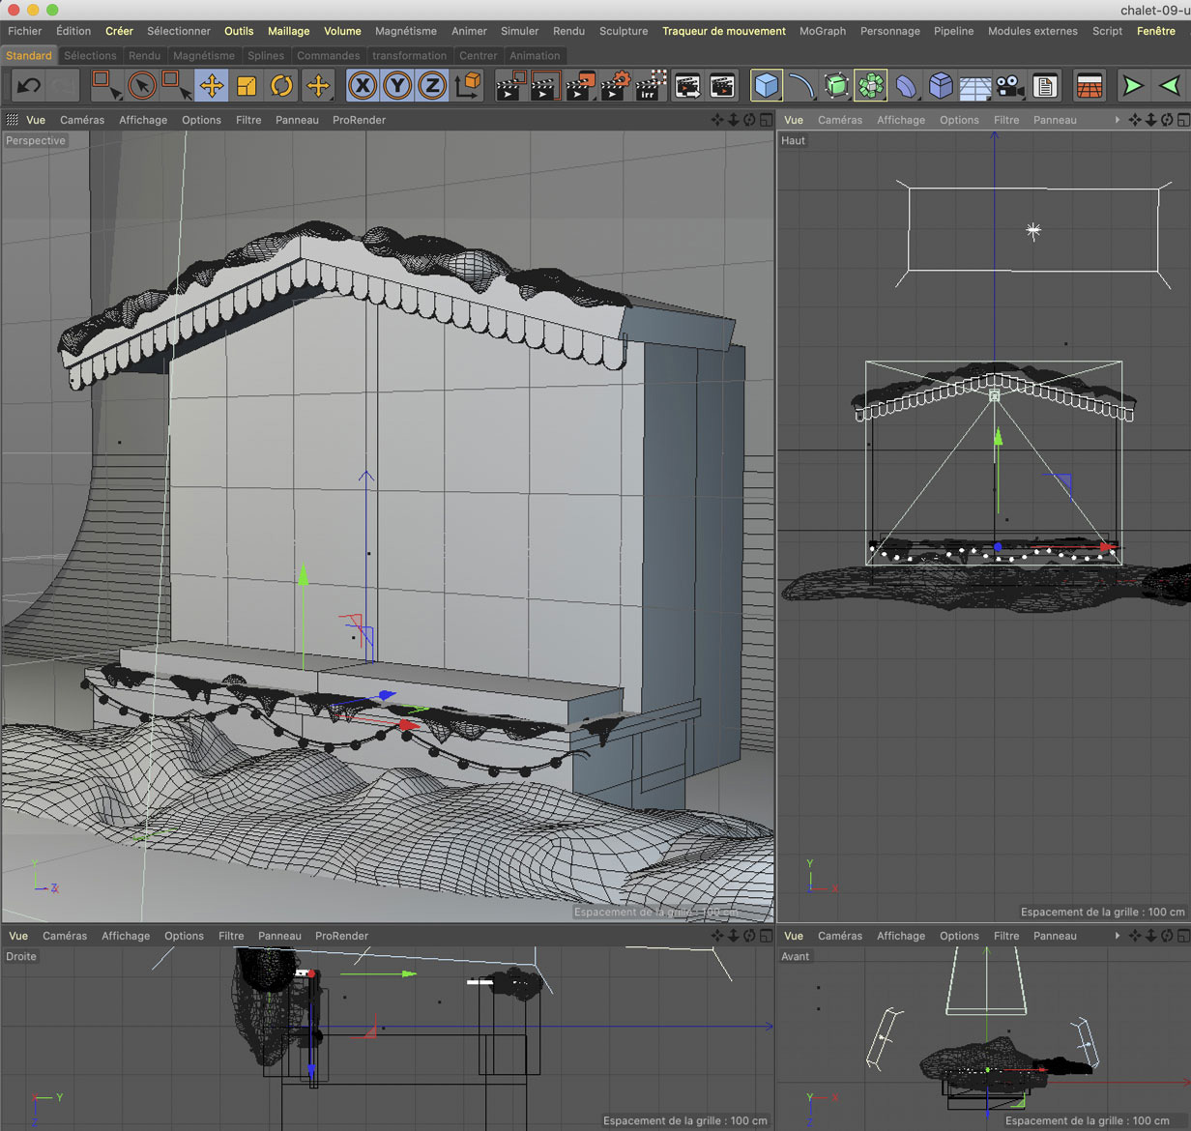Toggle X axis lock
The image size is (1191, 1131).
[x=363, y=86]
